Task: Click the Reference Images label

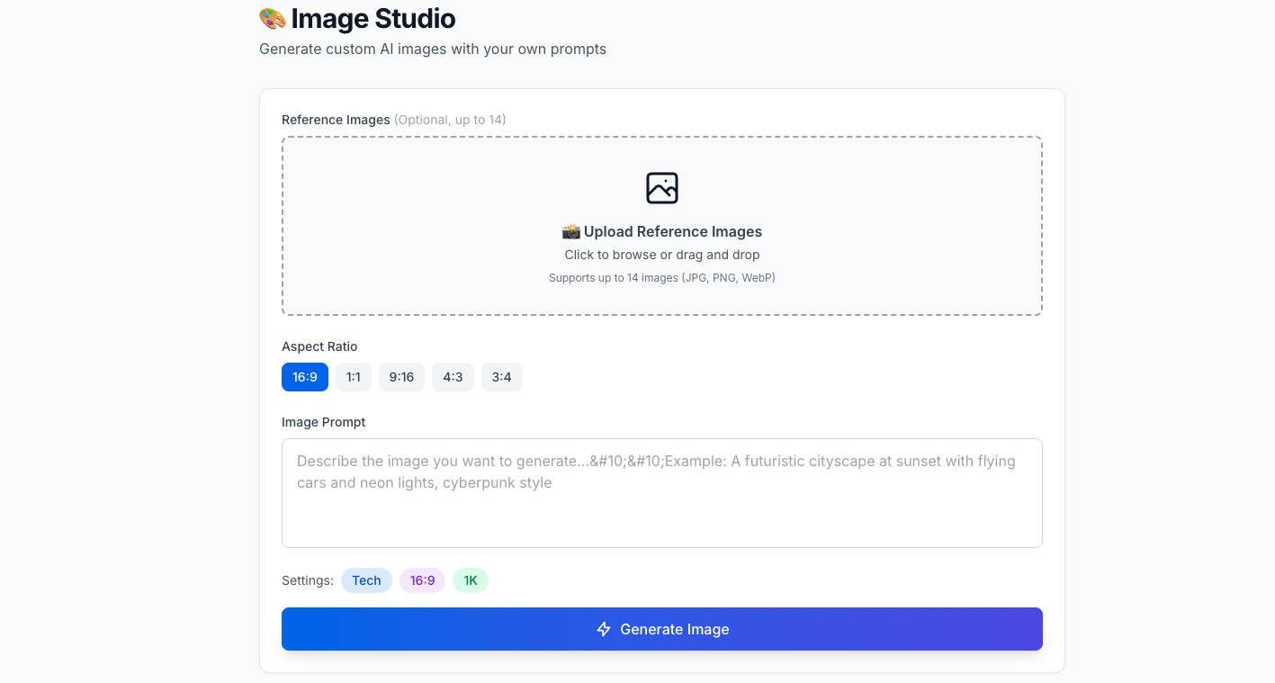Action: coord(336,119)
